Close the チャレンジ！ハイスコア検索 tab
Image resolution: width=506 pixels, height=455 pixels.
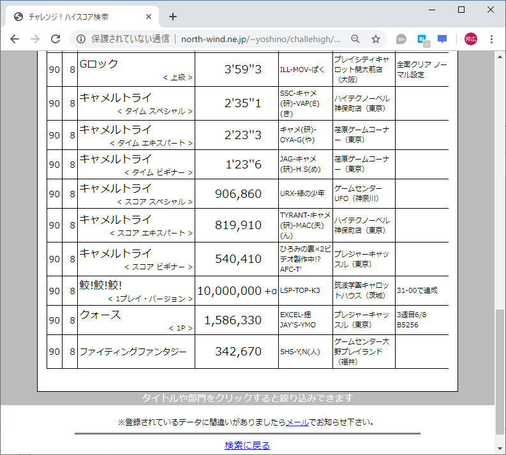[x=149, y=17]
